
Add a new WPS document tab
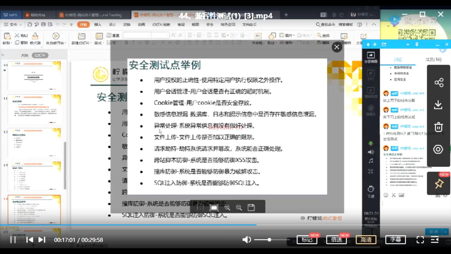coord(286,15)
